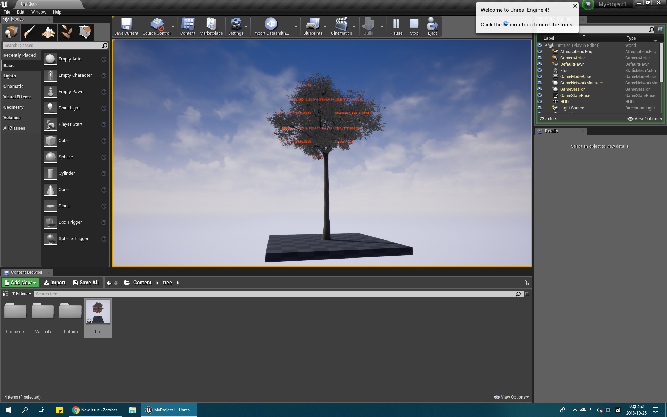Screen dimensions: 667x417
Task: Open Cinematics dropdown arrow
Action: (354, 27)
